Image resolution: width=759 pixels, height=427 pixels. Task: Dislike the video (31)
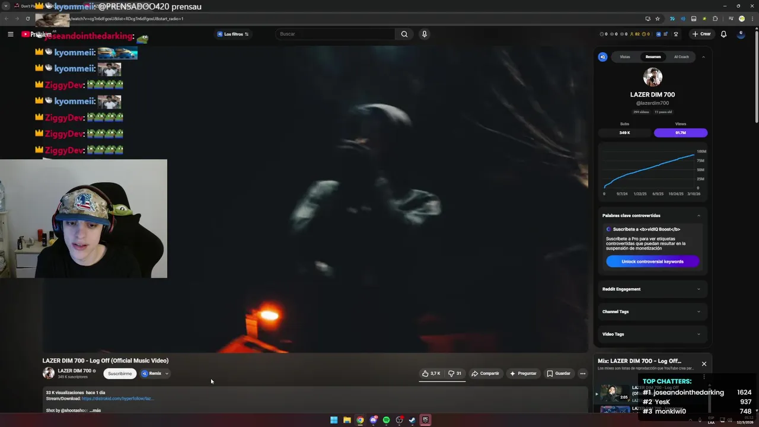pyautogui.click(x=455, y=374)
